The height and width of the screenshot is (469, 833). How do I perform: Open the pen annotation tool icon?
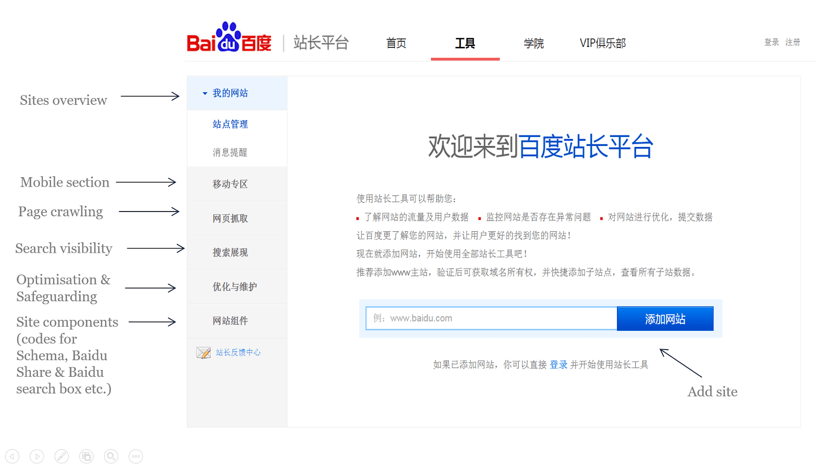point(61,456)
